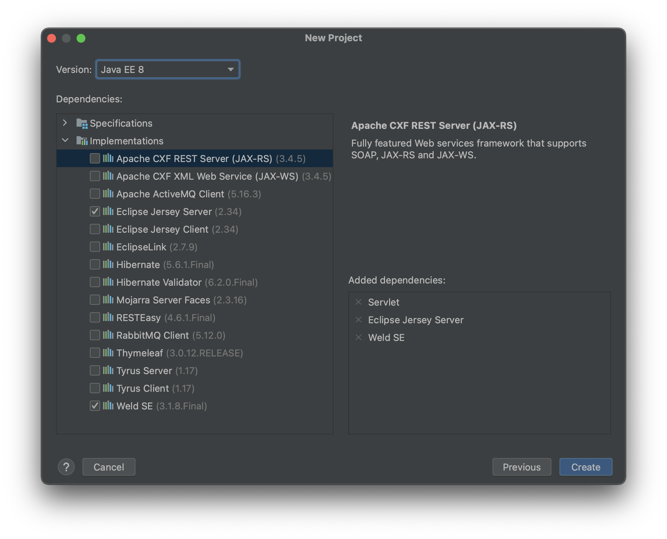
Task: Tick the Eclipse Jersey Client checkbox
Action: pyautogui.click(x=95, y=229)
